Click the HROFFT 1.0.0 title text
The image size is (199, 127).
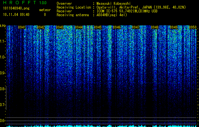25,3
